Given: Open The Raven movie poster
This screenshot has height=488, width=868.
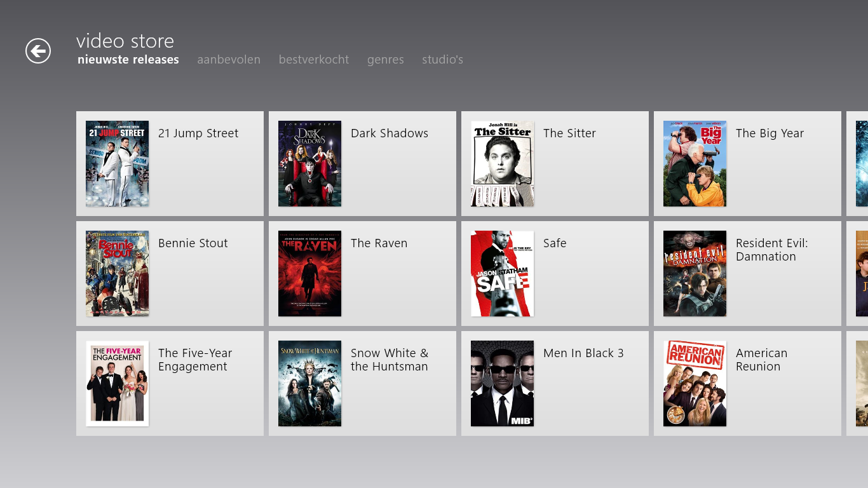Looking at the screenshot, I should (x=310, y=273).
